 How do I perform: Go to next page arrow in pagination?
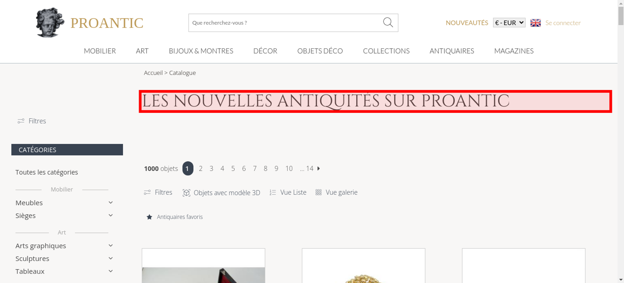click(x=319, y=168)
